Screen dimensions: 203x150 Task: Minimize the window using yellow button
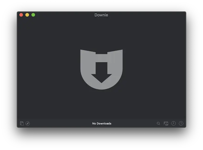coord(27,15)
